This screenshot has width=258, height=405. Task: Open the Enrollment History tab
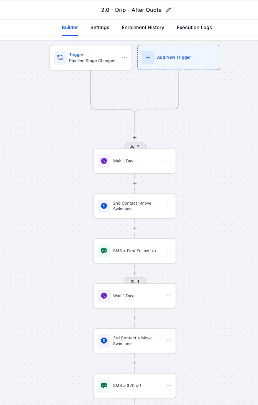143,28
